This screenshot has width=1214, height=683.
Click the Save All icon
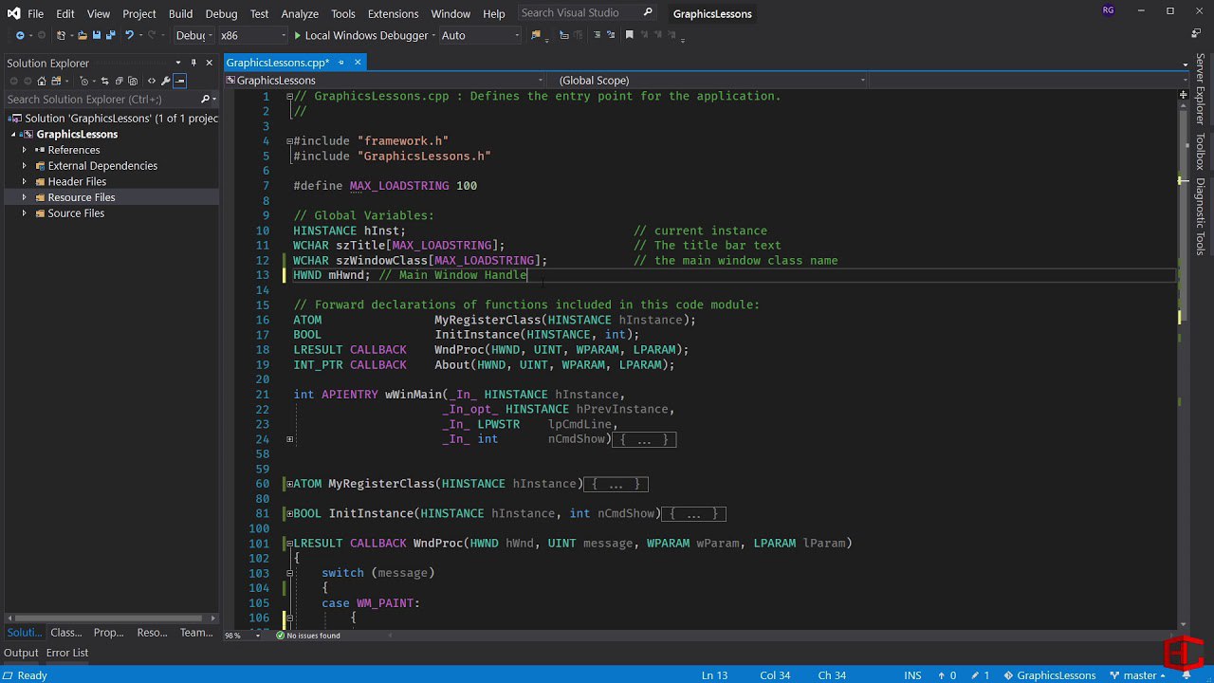point(111,35)
